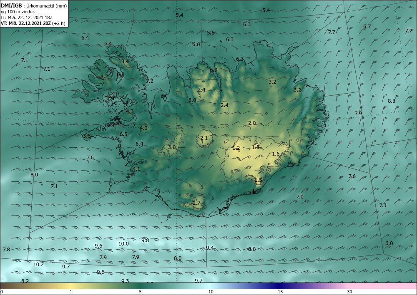Click the 6.6 precipitable water value
The height and width of the screenshot is (295, 417).
click(196, 44)
